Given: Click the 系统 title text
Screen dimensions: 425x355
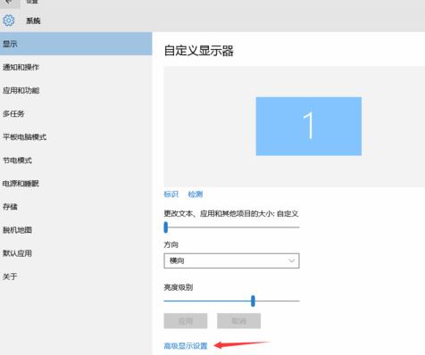Looking at the screenshot, I should click(x=33, y=21).
